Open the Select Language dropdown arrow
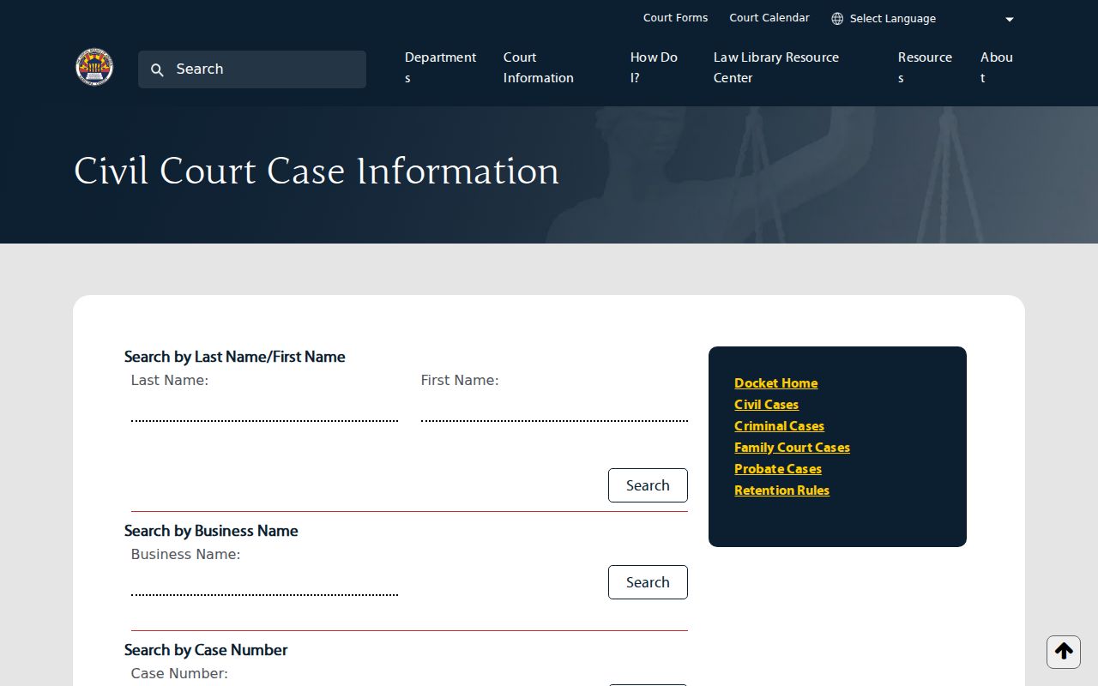 click(1010, 19)
